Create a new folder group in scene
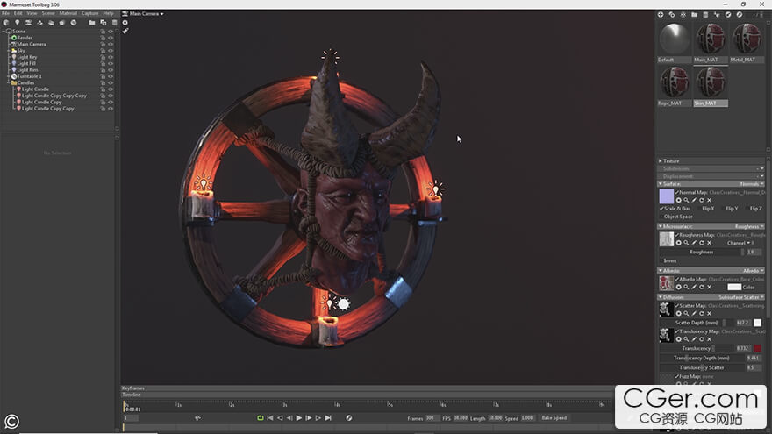772x434 pixels. coord(92,23)
